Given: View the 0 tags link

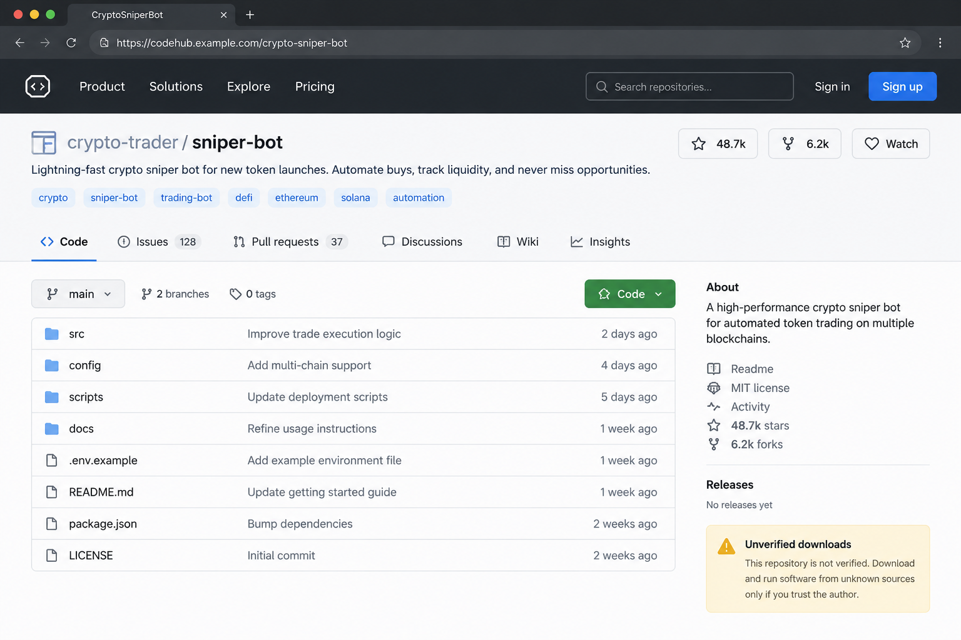Looking at the screenshot, I should point(253,294).
